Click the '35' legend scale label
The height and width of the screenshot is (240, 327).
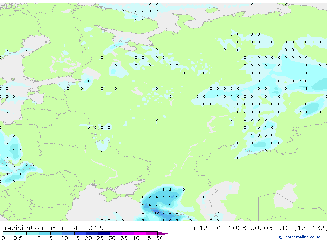(124, 238)
